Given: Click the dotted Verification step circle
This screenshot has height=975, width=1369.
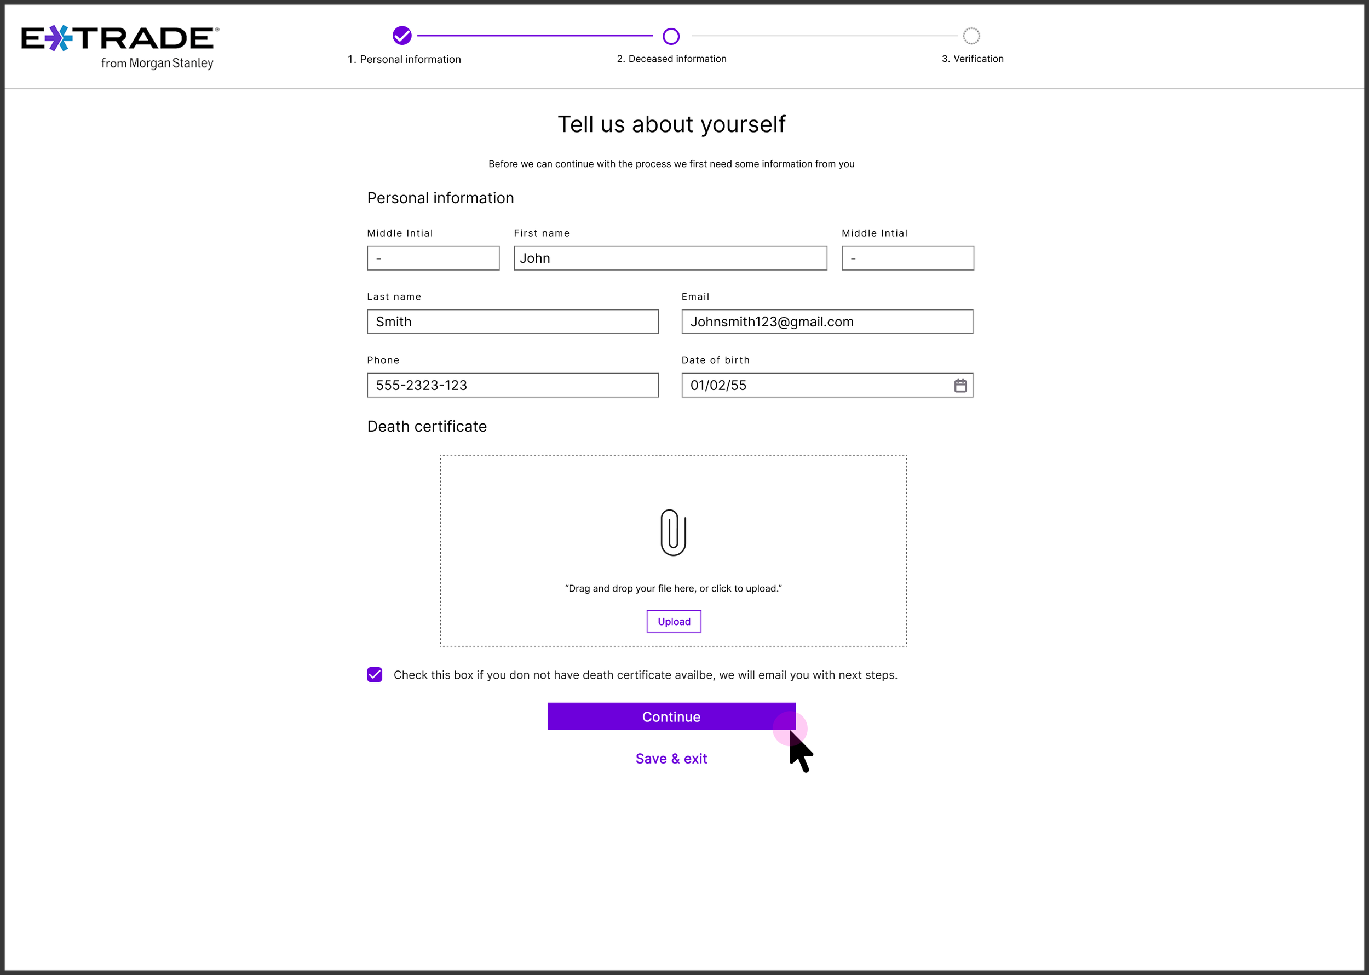Looking at the screenshot, I should tap(970, 36).
